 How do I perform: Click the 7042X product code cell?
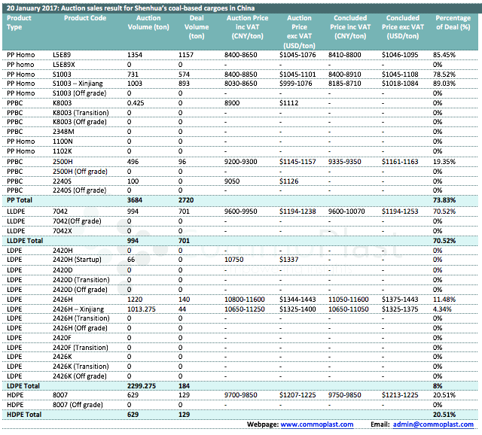pos(63,230)
